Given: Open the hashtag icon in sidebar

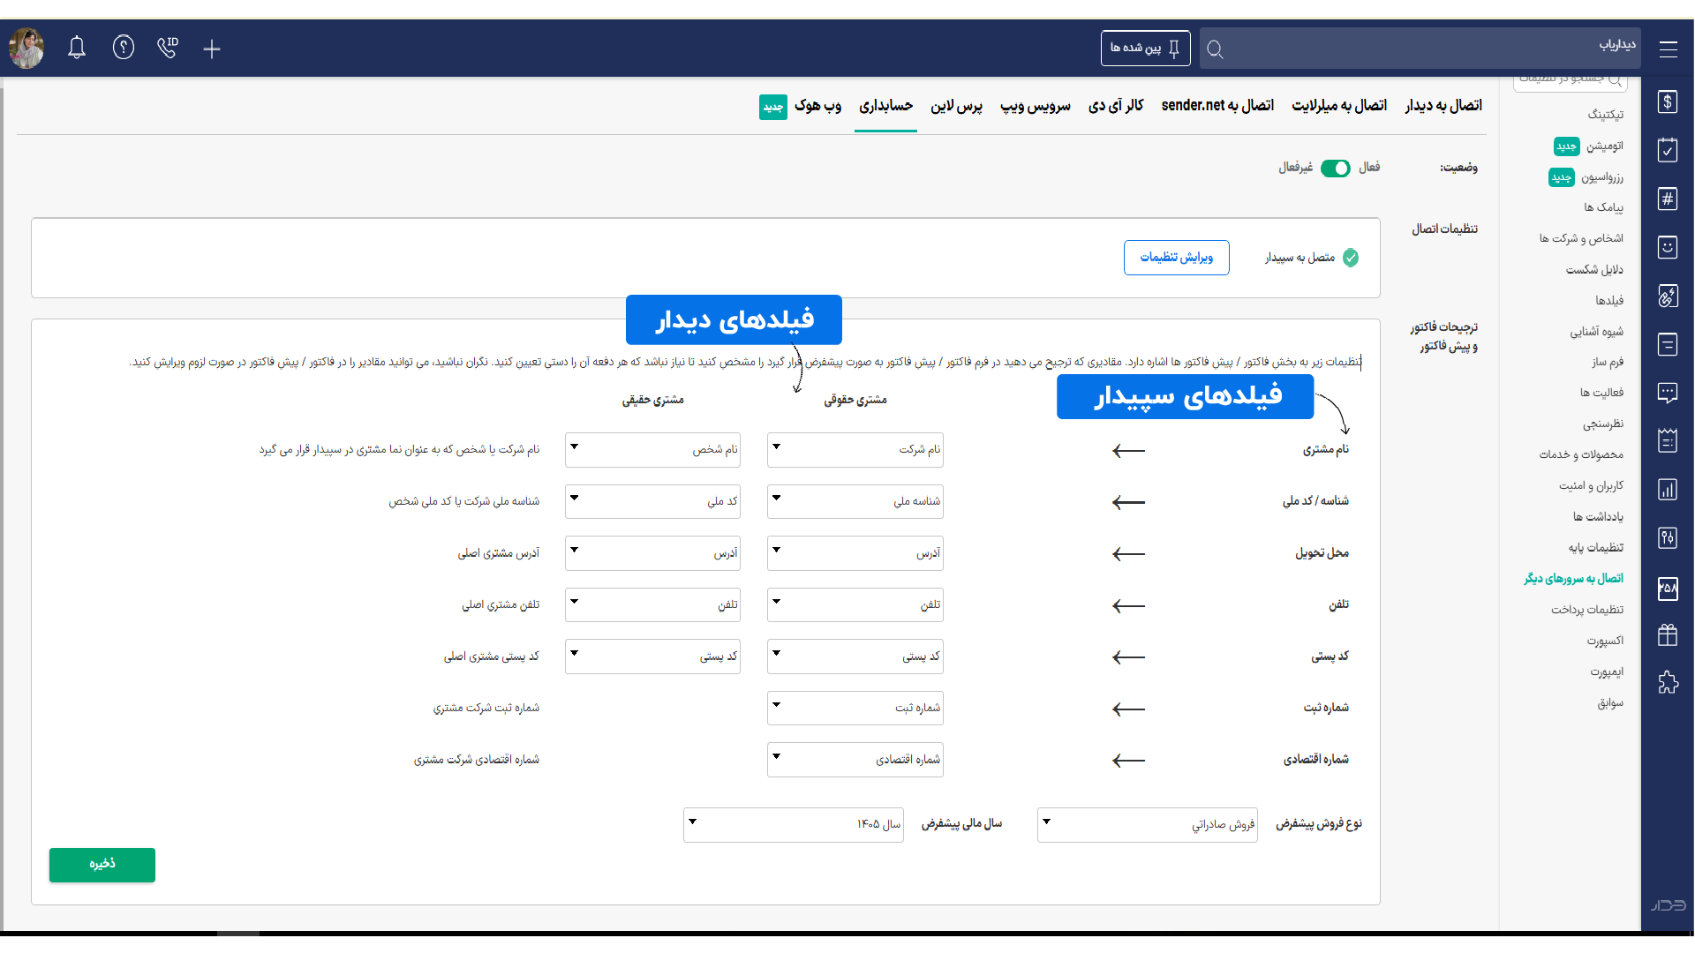Looking at the screenshot, I should [1668, 199].
